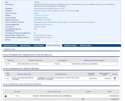The image size is (125, 101).
Task: Open the Historial de acciones tab
Action: coord(85,45)
